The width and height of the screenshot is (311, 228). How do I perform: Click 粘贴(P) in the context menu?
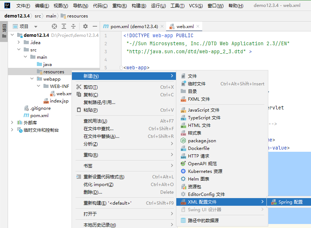[91, 110]
